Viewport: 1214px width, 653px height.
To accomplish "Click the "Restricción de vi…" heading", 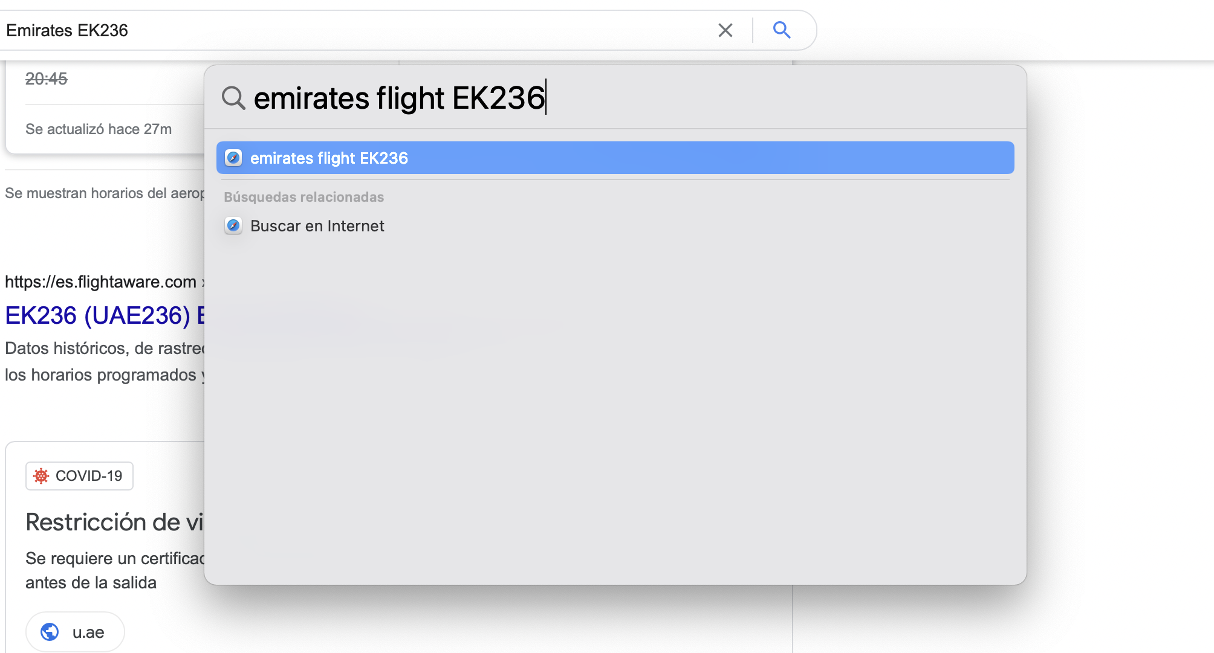I will 115,522.
